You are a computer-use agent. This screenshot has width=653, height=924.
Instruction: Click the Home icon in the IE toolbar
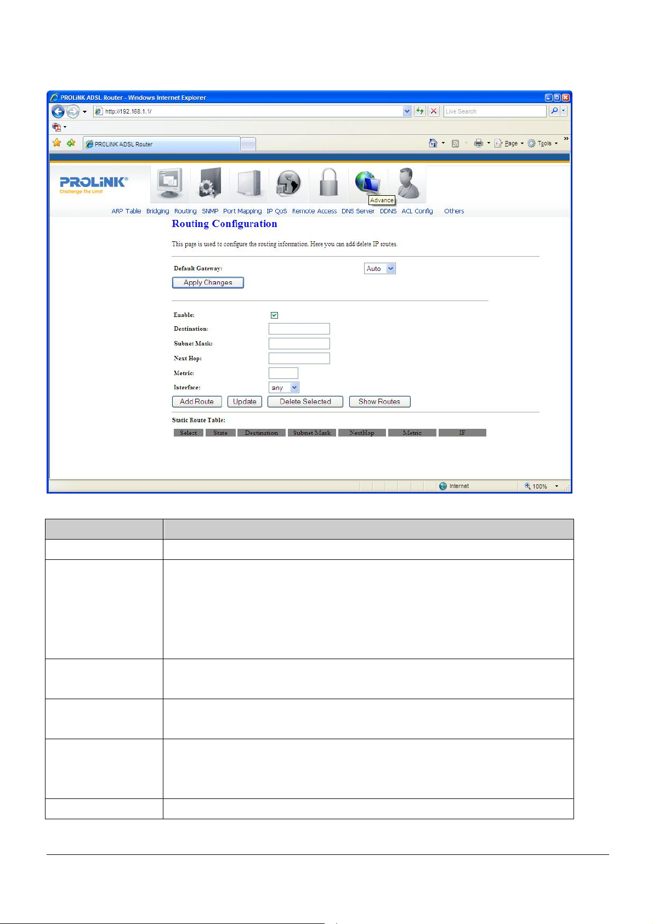433,144
